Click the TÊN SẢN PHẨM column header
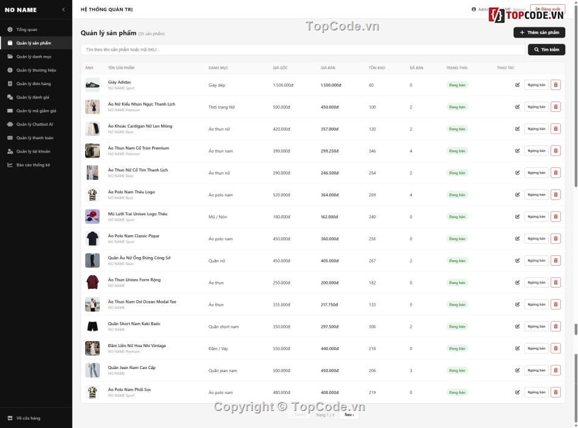This screenshot has height=428, width=578. point(121,67)
